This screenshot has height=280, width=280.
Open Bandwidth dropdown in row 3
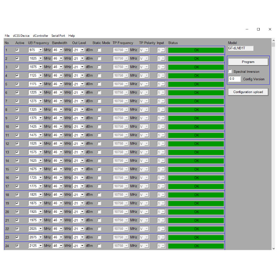tap(61, 67)
